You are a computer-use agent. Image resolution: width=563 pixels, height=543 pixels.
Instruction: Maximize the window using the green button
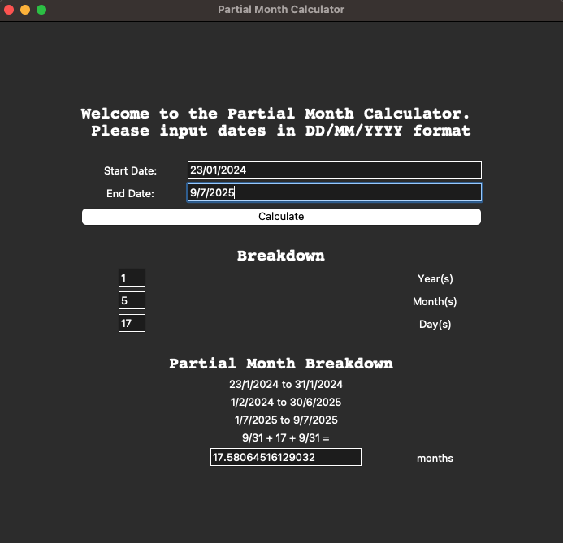[41, 10]
